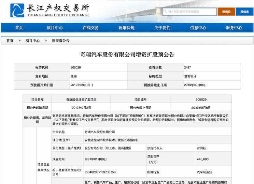Click the date 2019年9月6日

tap(201, 108)
